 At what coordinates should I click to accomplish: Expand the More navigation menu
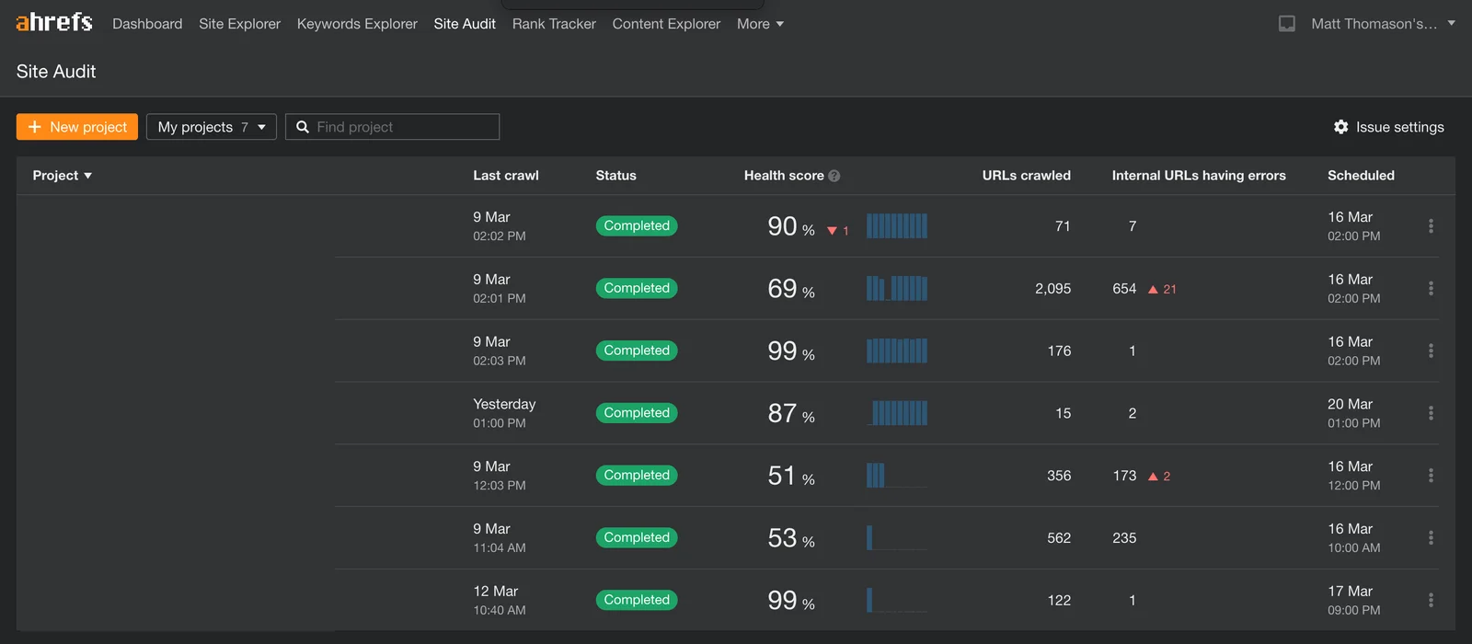tap(760, 24)
